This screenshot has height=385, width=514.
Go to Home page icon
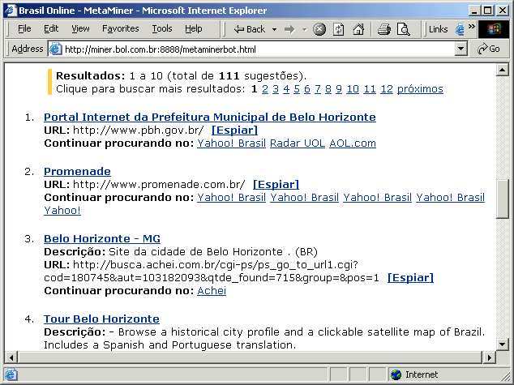[358, 29]
